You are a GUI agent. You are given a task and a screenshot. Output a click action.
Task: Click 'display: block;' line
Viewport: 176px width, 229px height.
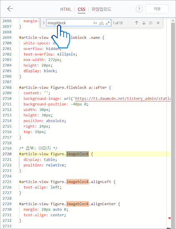40,71
